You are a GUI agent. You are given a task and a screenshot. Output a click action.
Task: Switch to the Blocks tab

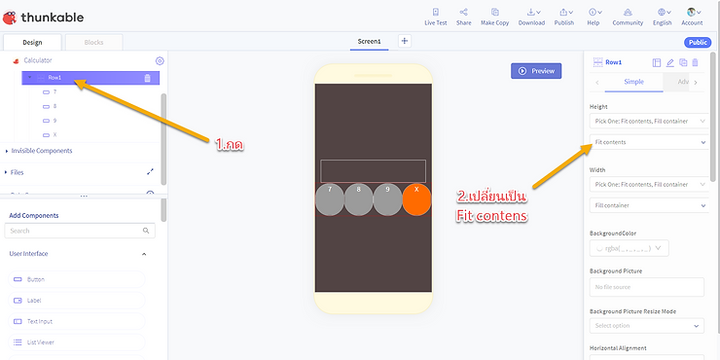tap(93, 42)
